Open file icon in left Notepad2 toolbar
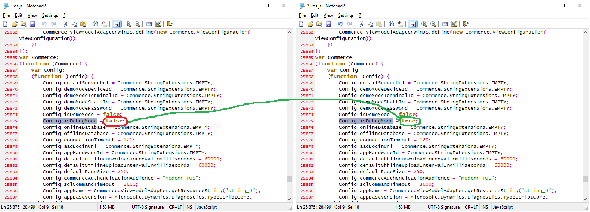Viewport: 590px width, 212px height. point(15,24)
